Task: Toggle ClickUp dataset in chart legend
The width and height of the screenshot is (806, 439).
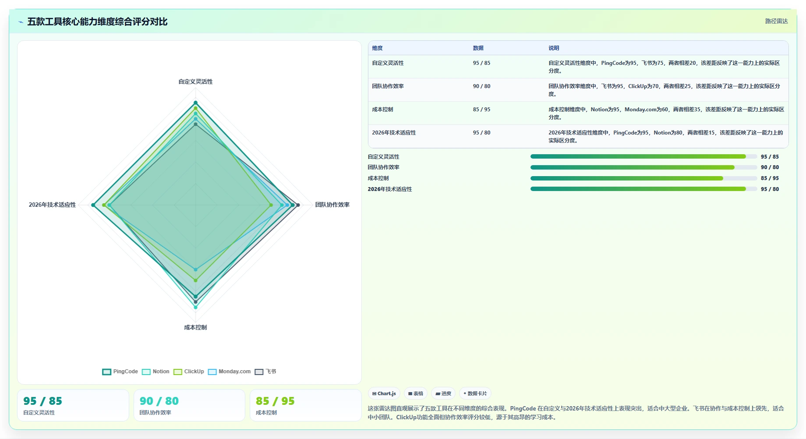Action: [189, 372]
